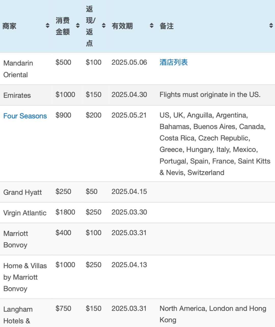Select the Grand Hyatt merchant cell
Image resolution: width=275 pixels, height=327 pixels.
tap(23, 192)
